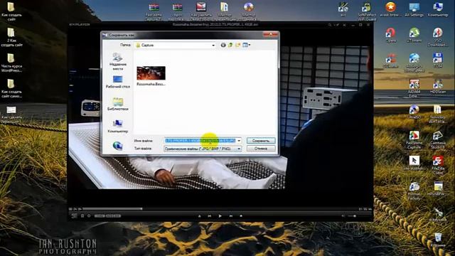Click the highlighted file name input field
This screenshot has height=256, width=455.
200,141
